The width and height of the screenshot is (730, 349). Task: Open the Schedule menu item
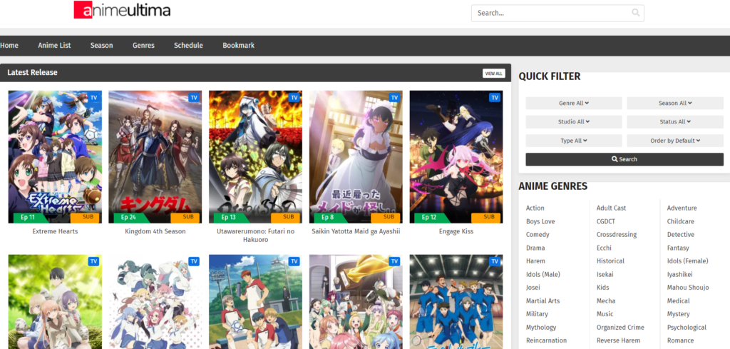(x=188, y=45)
